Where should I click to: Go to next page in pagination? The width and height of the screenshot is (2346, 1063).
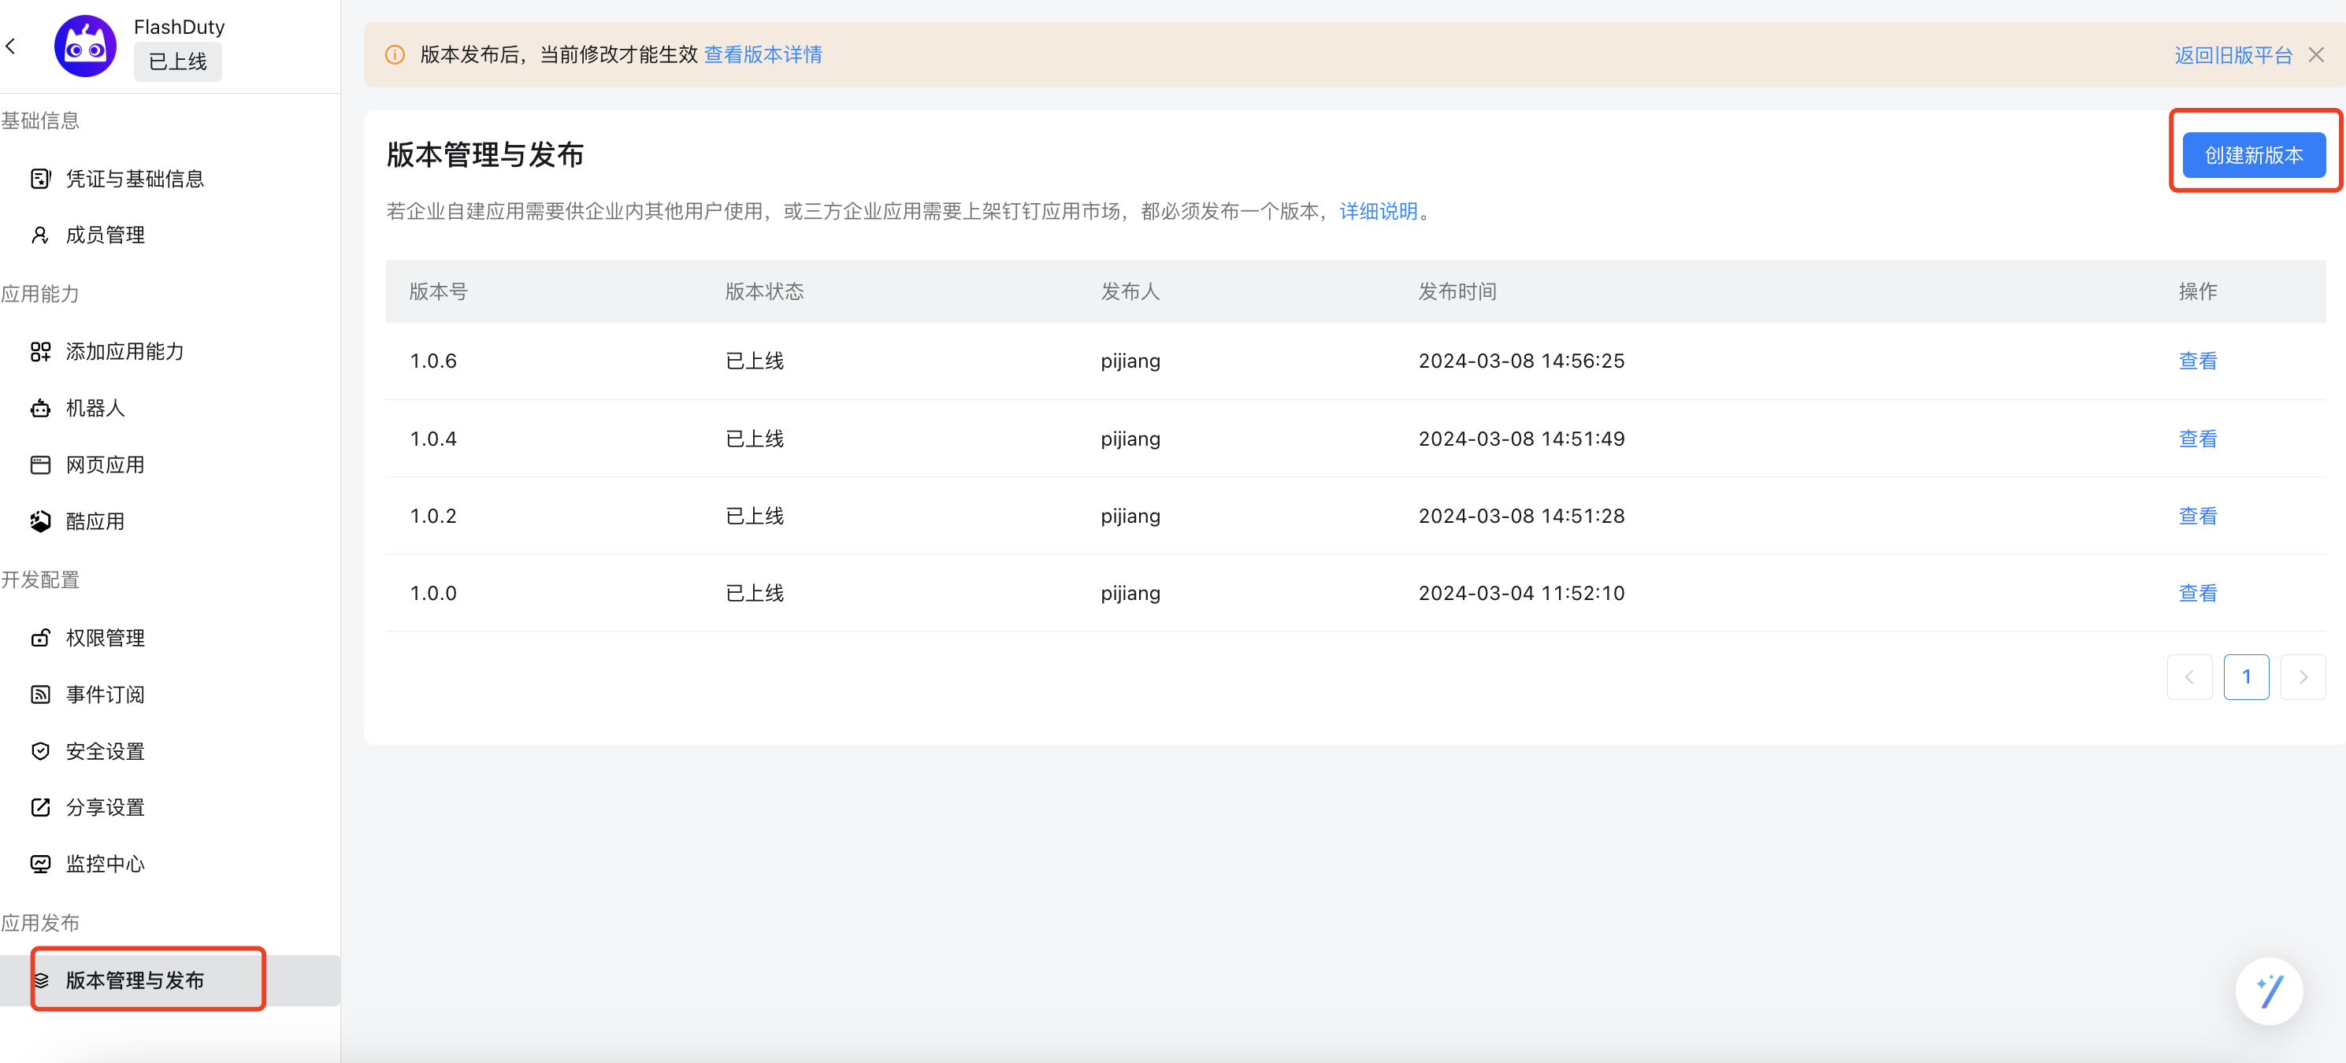2303,677
